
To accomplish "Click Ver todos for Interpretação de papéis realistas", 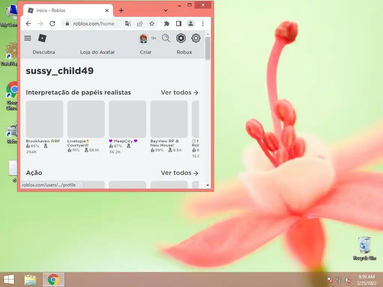I will tap(180, 93).
